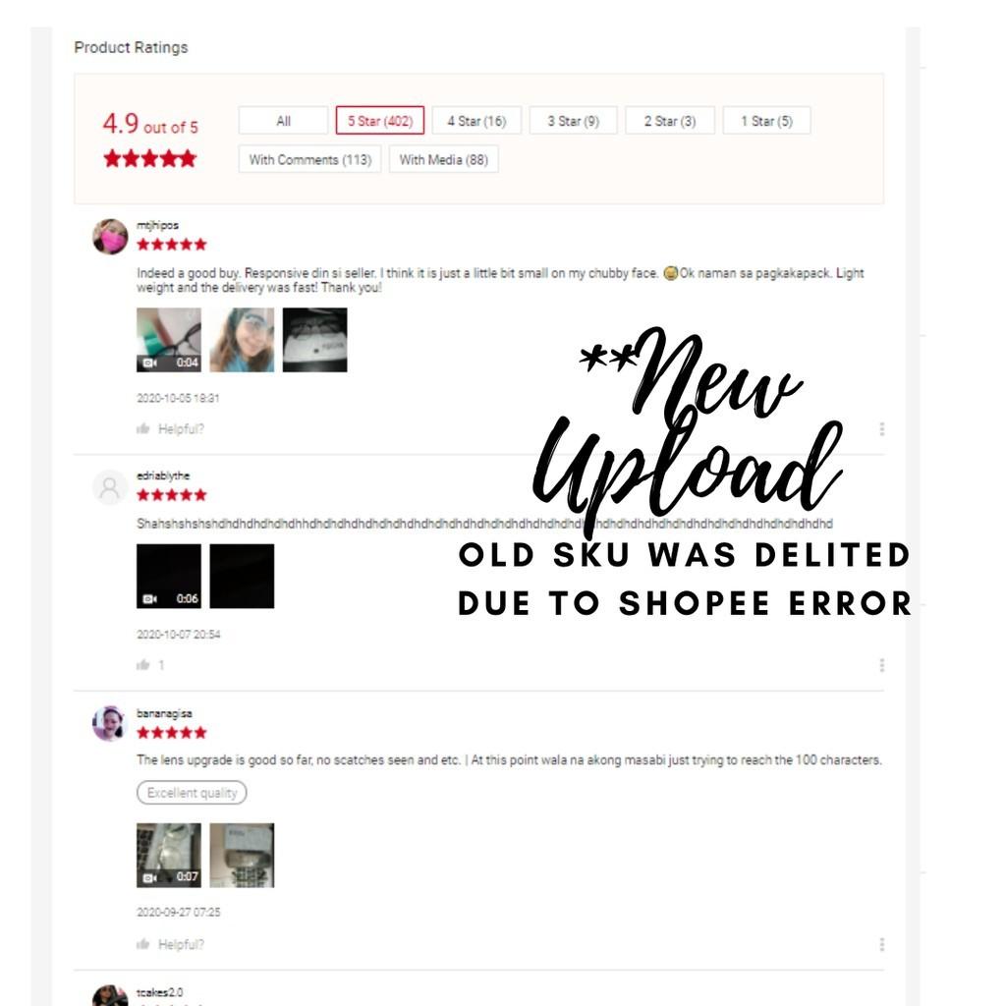Play bananagisa 0:07 review video
This screenshot has height=1006, width=1006.
click(169, 855)
